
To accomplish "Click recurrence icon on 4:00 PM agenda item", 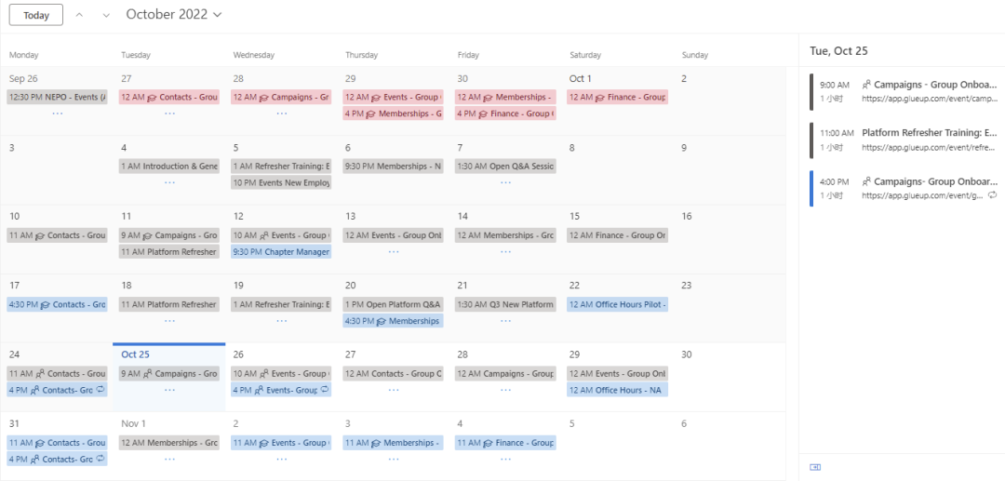I will pos(993,195).
